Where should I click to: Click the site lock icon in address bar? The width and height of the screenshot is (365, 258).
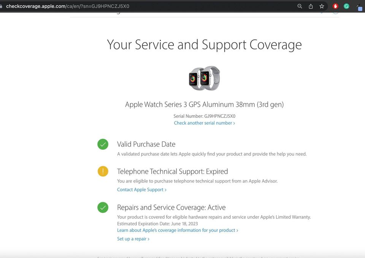point(2,6)
